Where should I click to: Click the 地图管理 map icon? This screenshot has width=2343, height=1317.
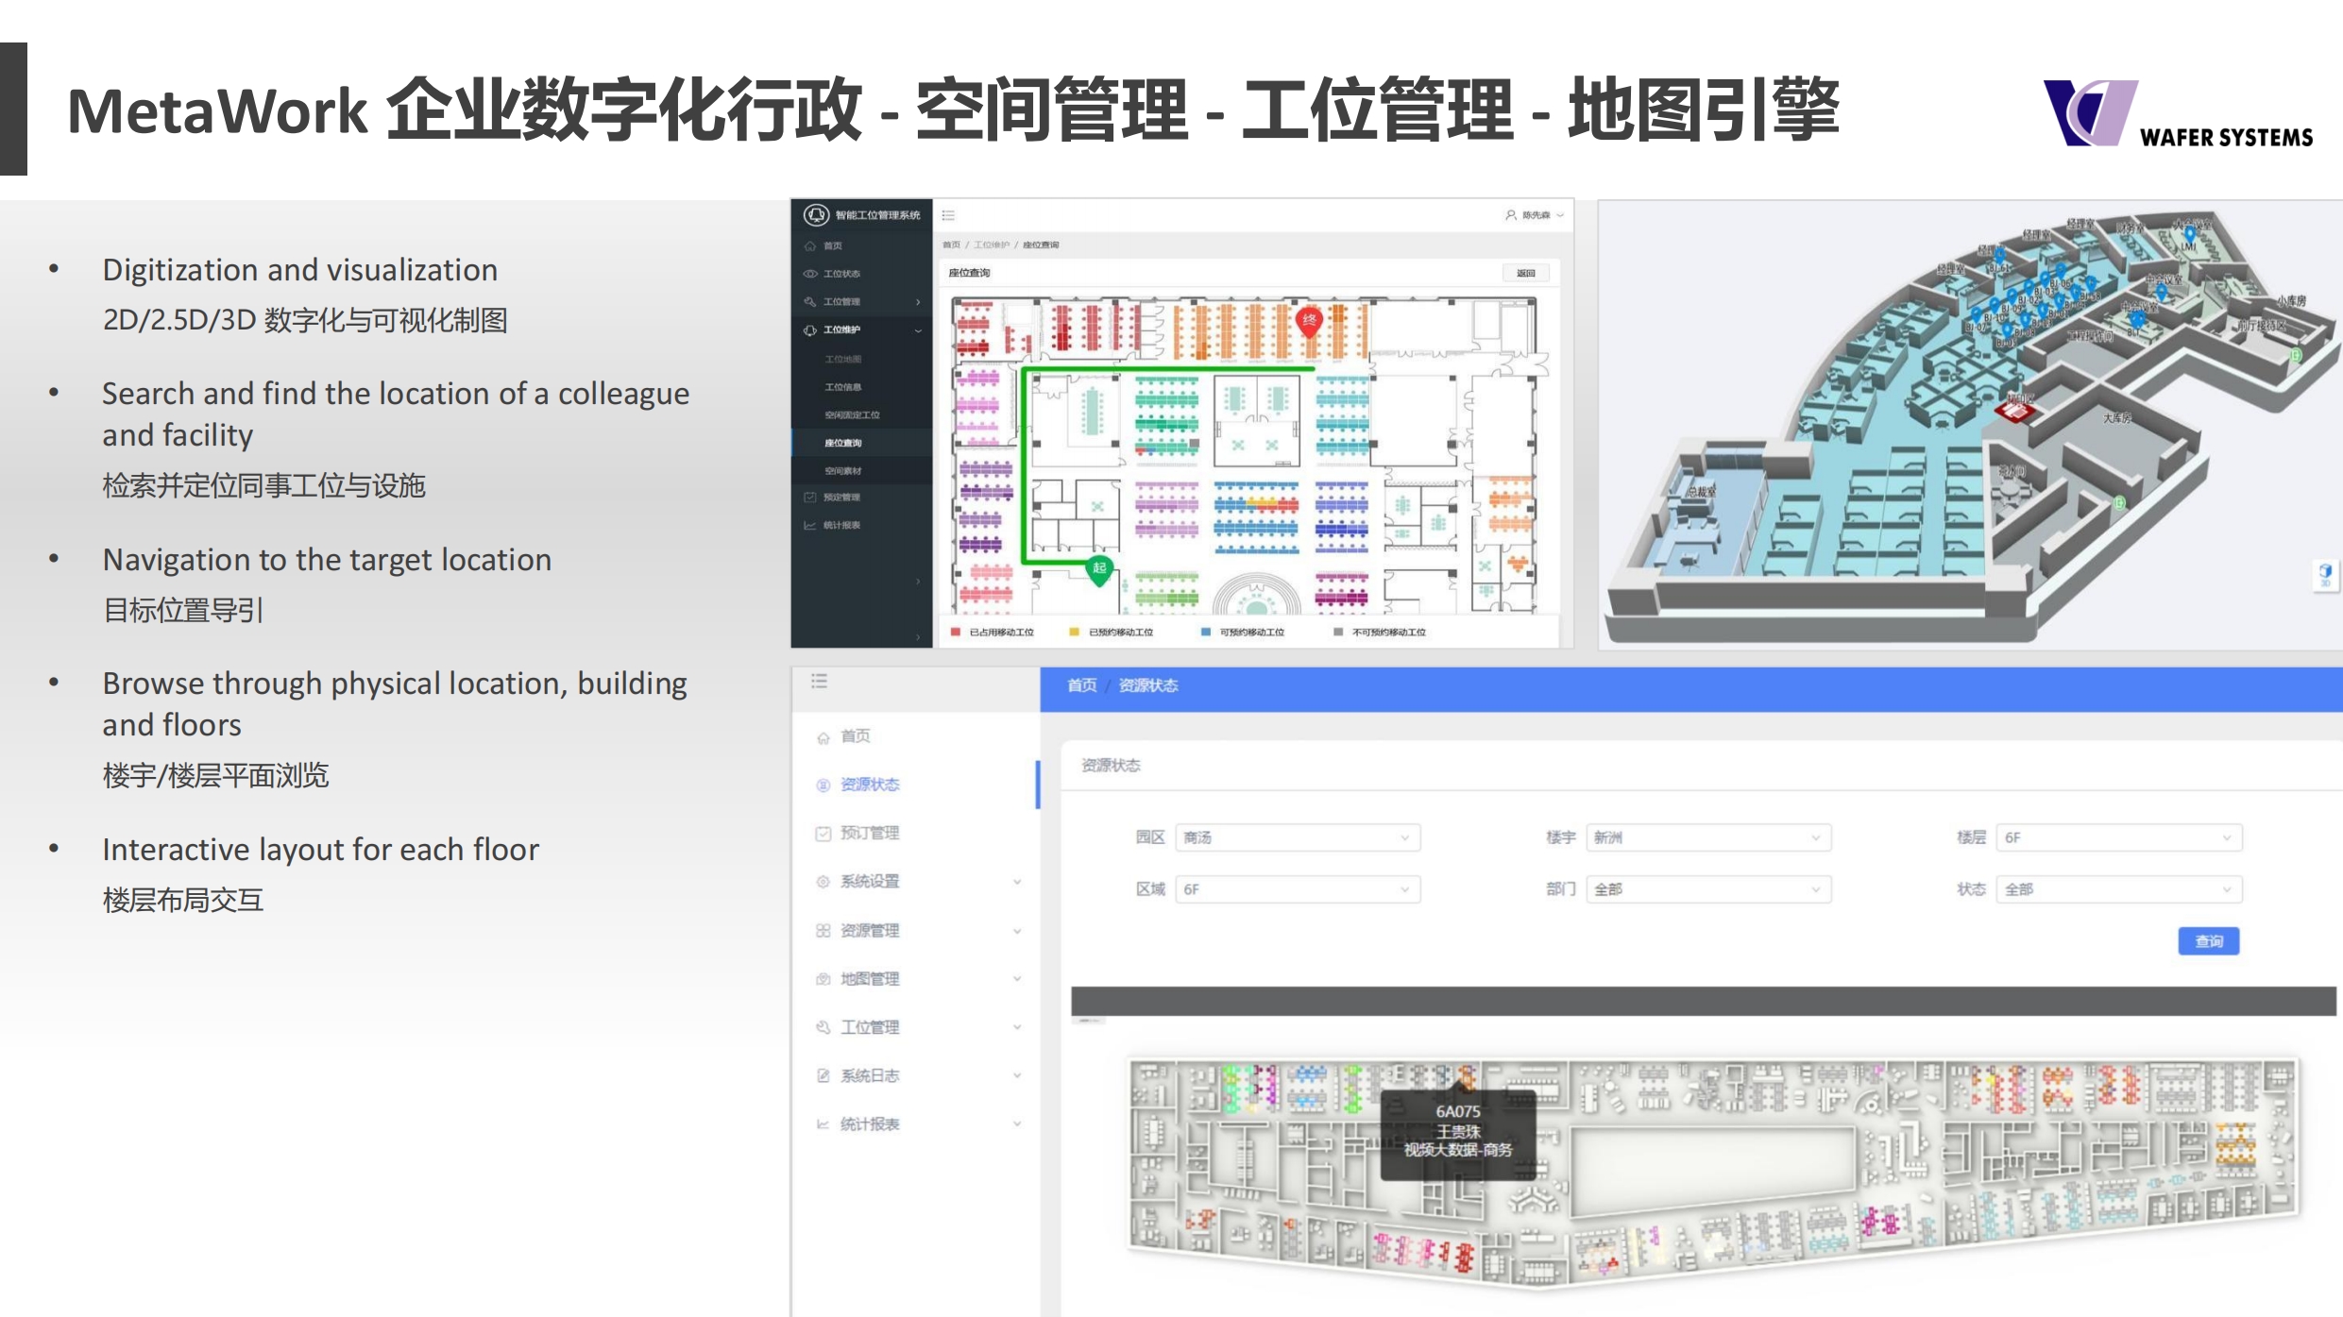point(823,979)
